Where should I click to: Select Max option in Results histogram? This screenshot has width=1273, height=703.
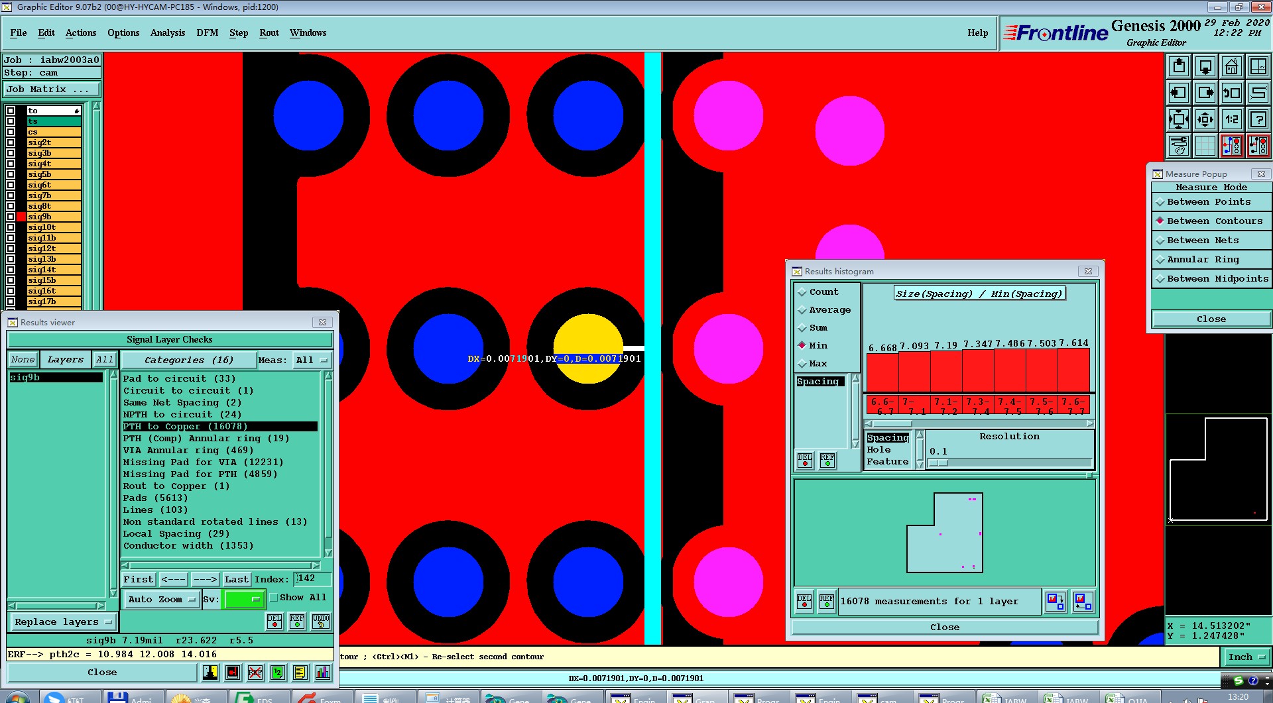[812, 364]
